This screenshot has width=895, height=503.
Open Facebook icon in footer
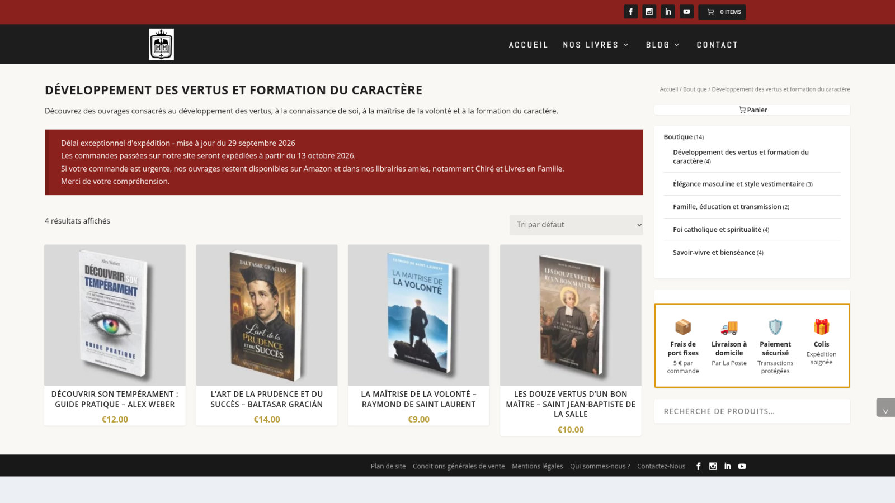point(698,466)
